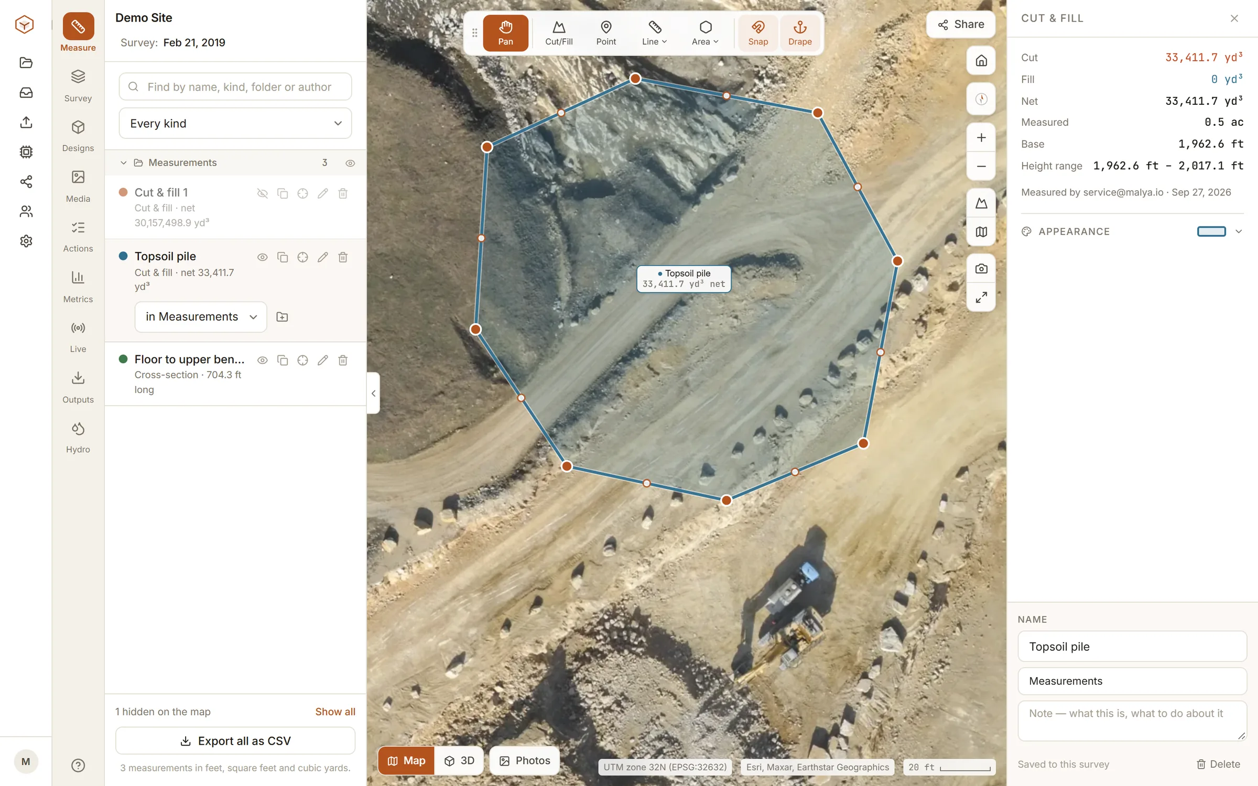Screen dimensions: 1258x786
Task: Open the Every kind filter dropdown
Action: (235, 123)
